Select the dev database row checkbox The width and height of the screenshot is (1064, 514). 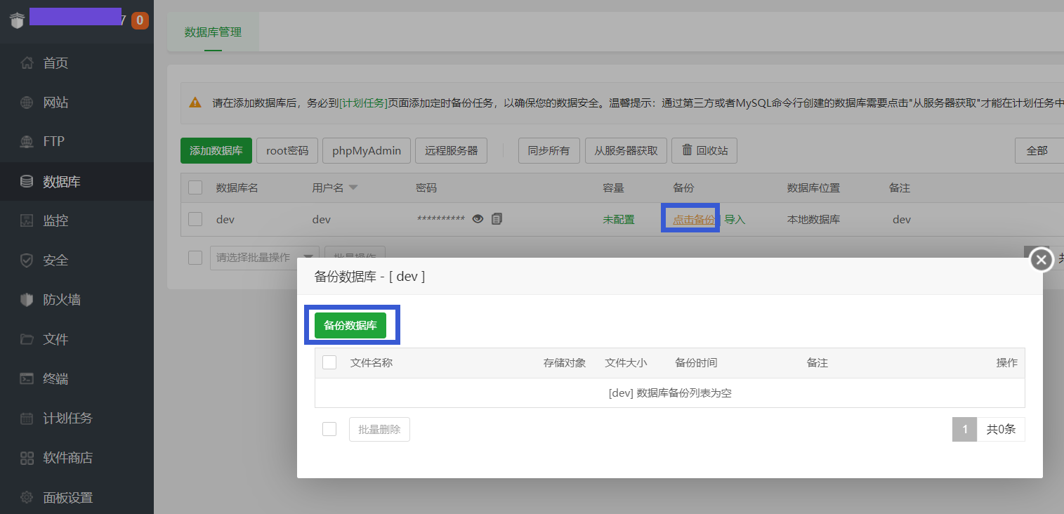195,218
